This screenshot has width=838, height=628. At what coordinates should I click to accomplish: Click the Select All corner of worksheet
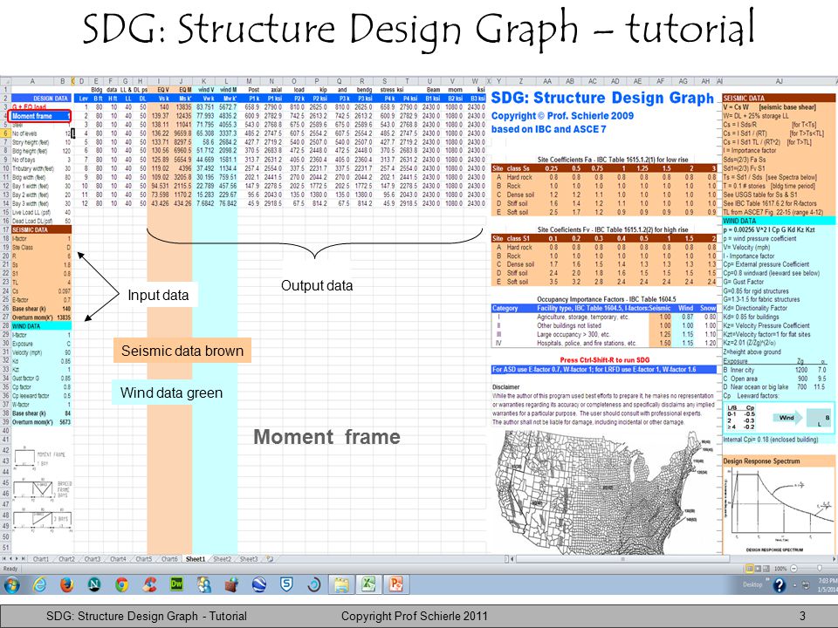click(5, 81)
